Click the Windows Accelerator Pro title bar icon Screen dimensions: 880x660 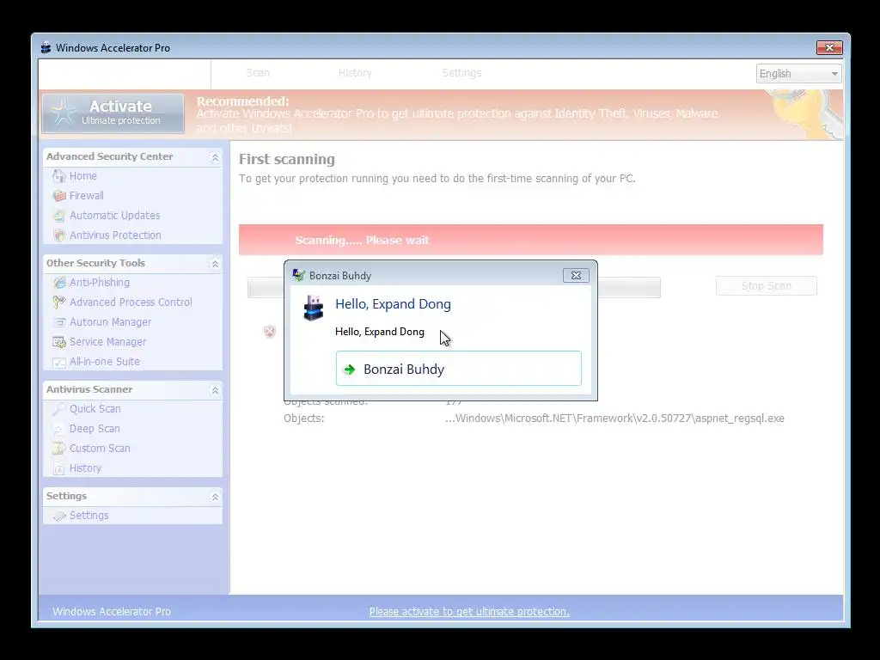tap(46, 48)
